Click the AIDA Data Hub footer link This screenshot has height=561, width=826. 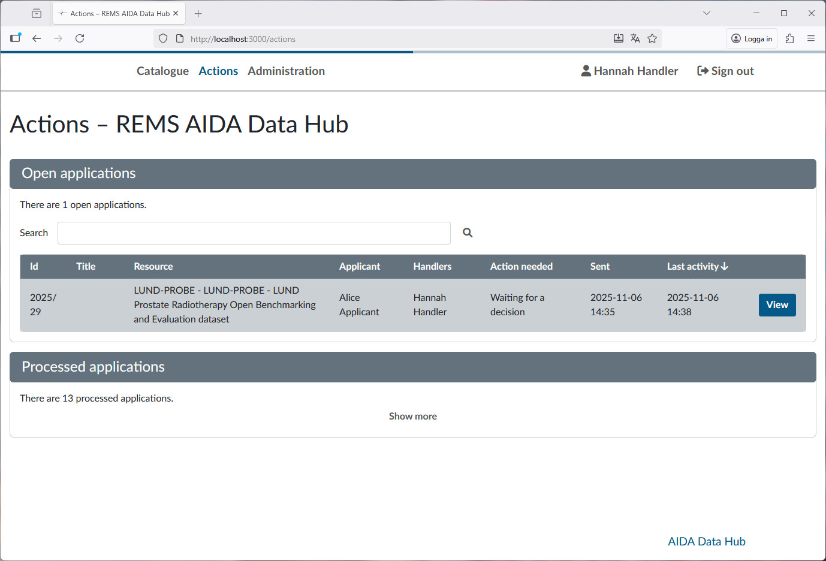tap(706, 541)
